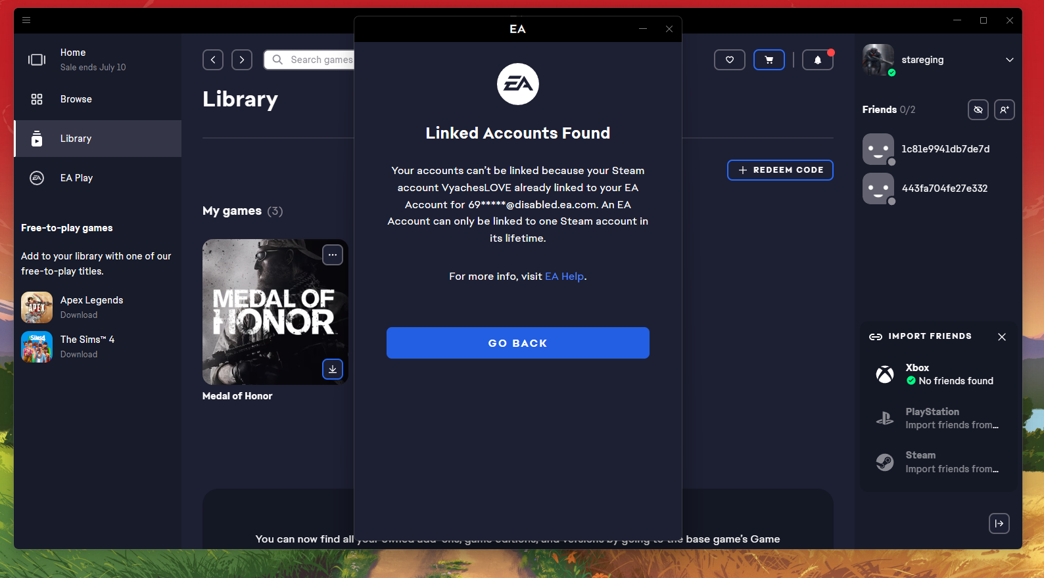The width and height of the screenshot is (1044, 578).
Task: Navigate back with the left arrow button
Action: (213, 60)
